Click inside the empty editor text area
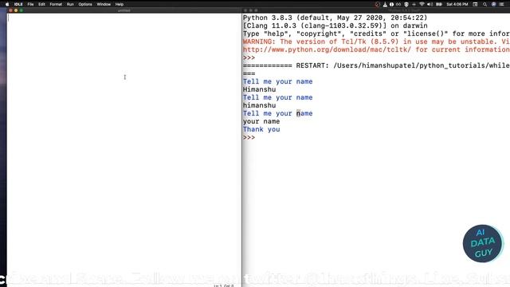The width and height of the screenshot is (510, 287). click(x=124, y=148)
